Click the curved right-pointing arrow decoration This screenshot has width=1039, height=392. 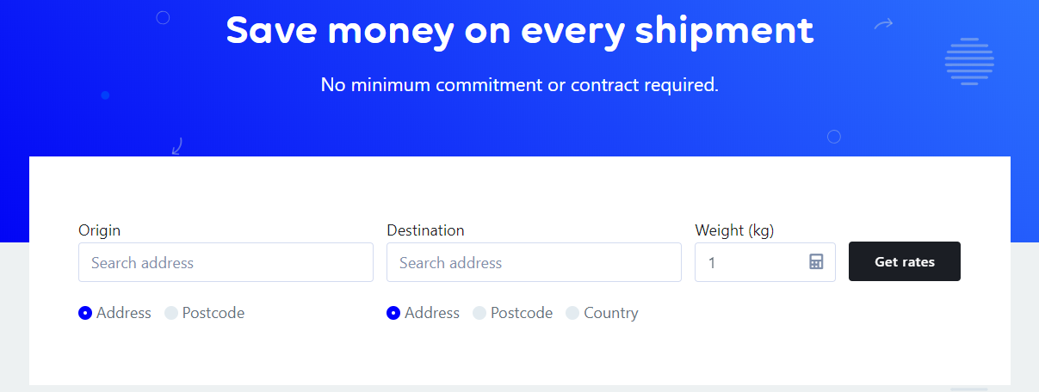pos(884,24)
